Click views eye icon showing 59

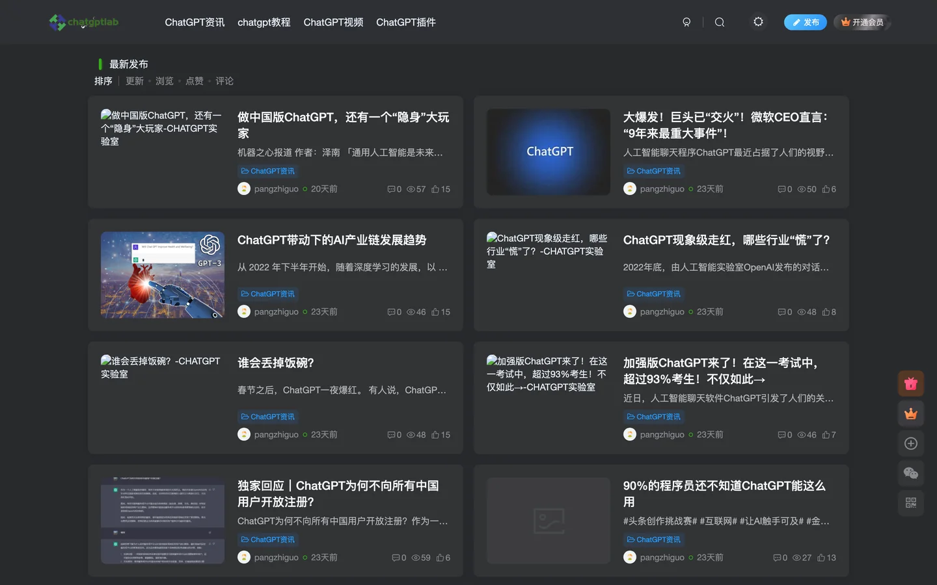click(x=416, y=558)
